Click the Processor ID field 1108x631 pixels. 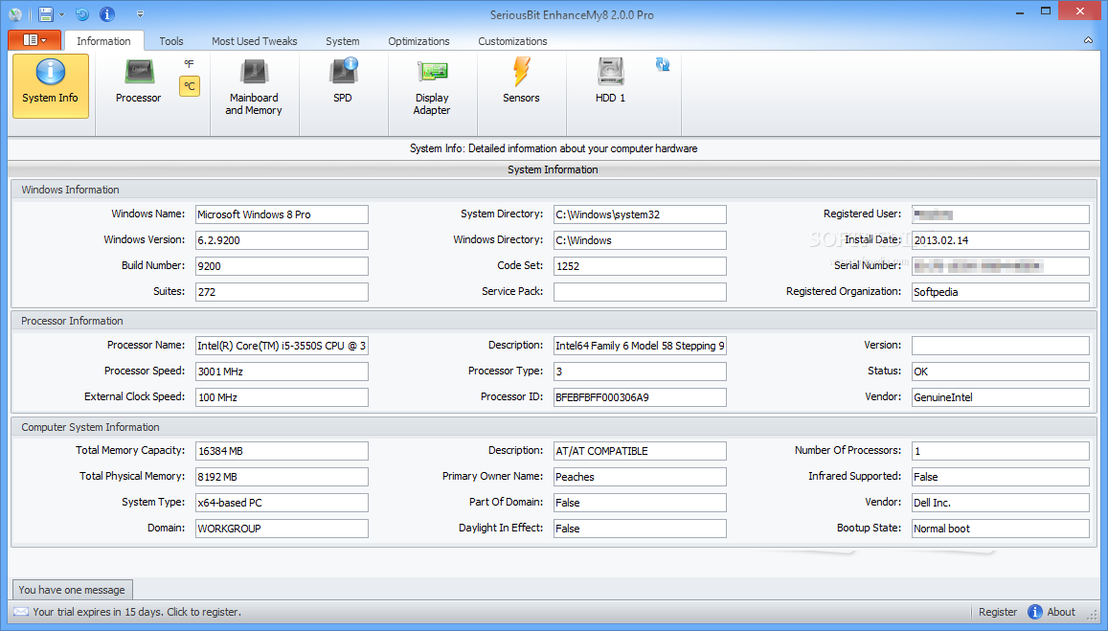click(x=641, y=397)
